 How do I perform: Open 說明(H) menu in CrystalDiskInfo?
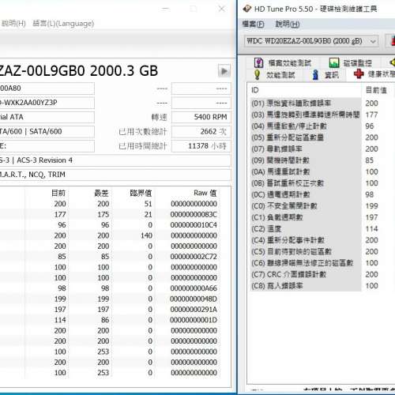[x=13, y=24]
